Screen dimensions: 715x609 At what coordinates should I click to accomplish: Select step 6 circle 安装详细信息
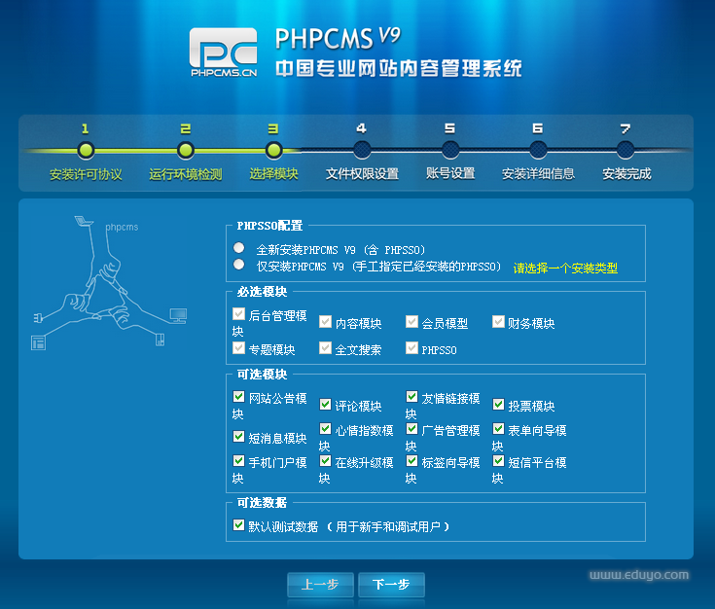[538, 150]
